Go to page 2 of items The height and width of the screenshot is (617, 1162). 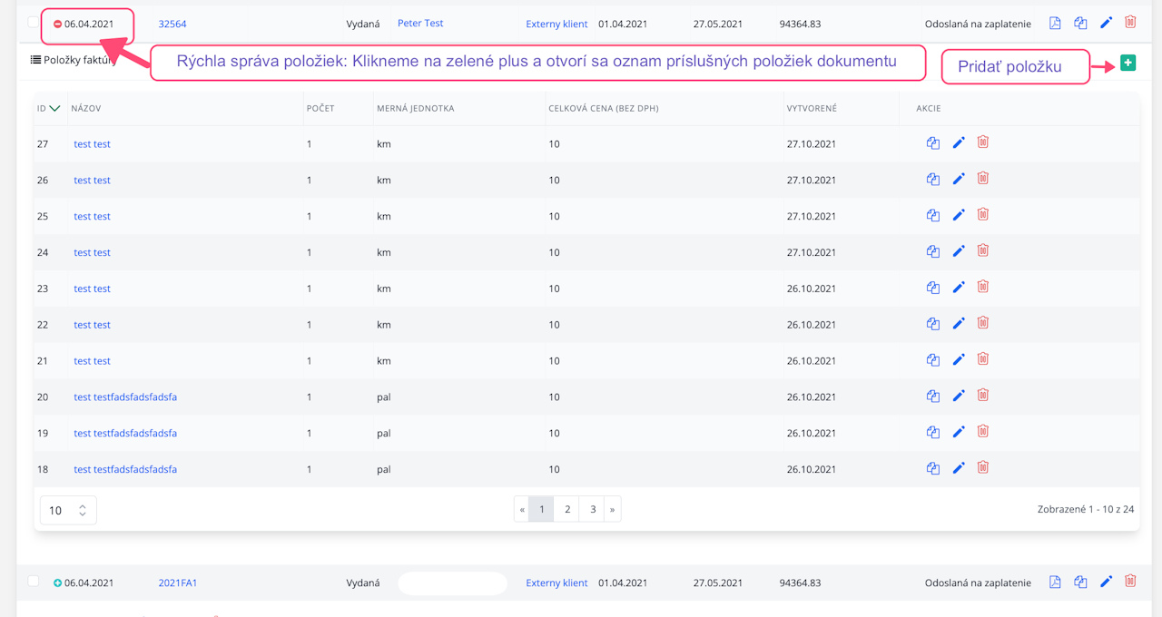pos(567,510)
